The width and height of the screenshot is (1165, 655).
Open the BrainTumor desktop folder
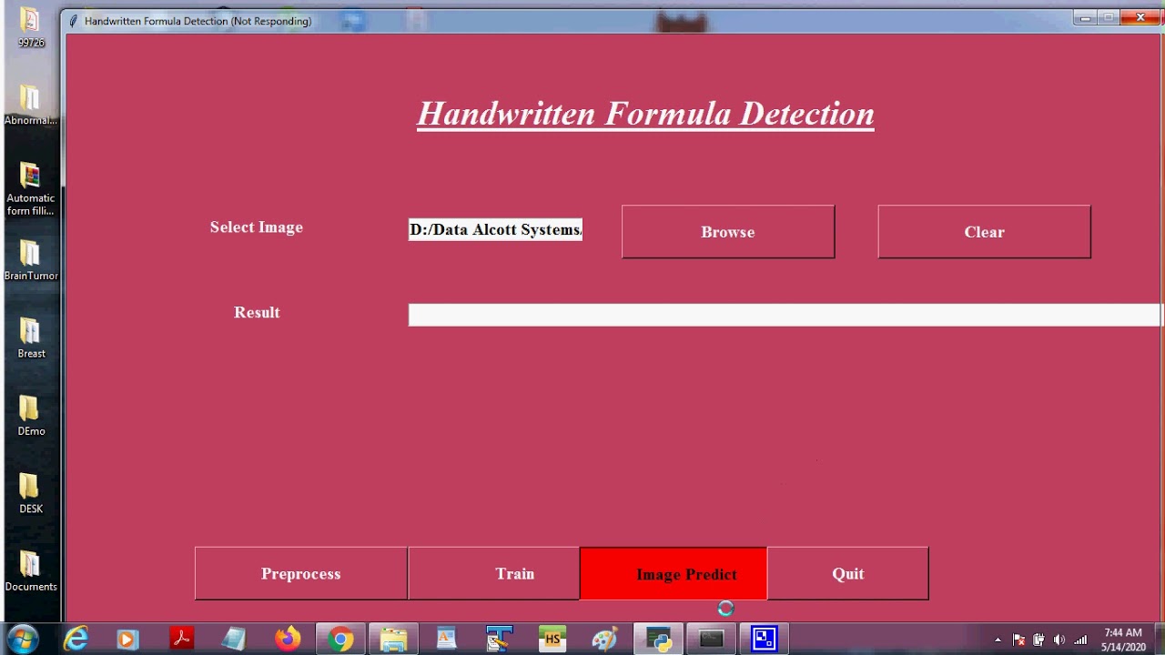point(31,260)
